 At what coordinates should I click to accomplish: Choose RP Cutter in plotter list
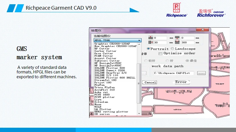(x=102, y=49)
